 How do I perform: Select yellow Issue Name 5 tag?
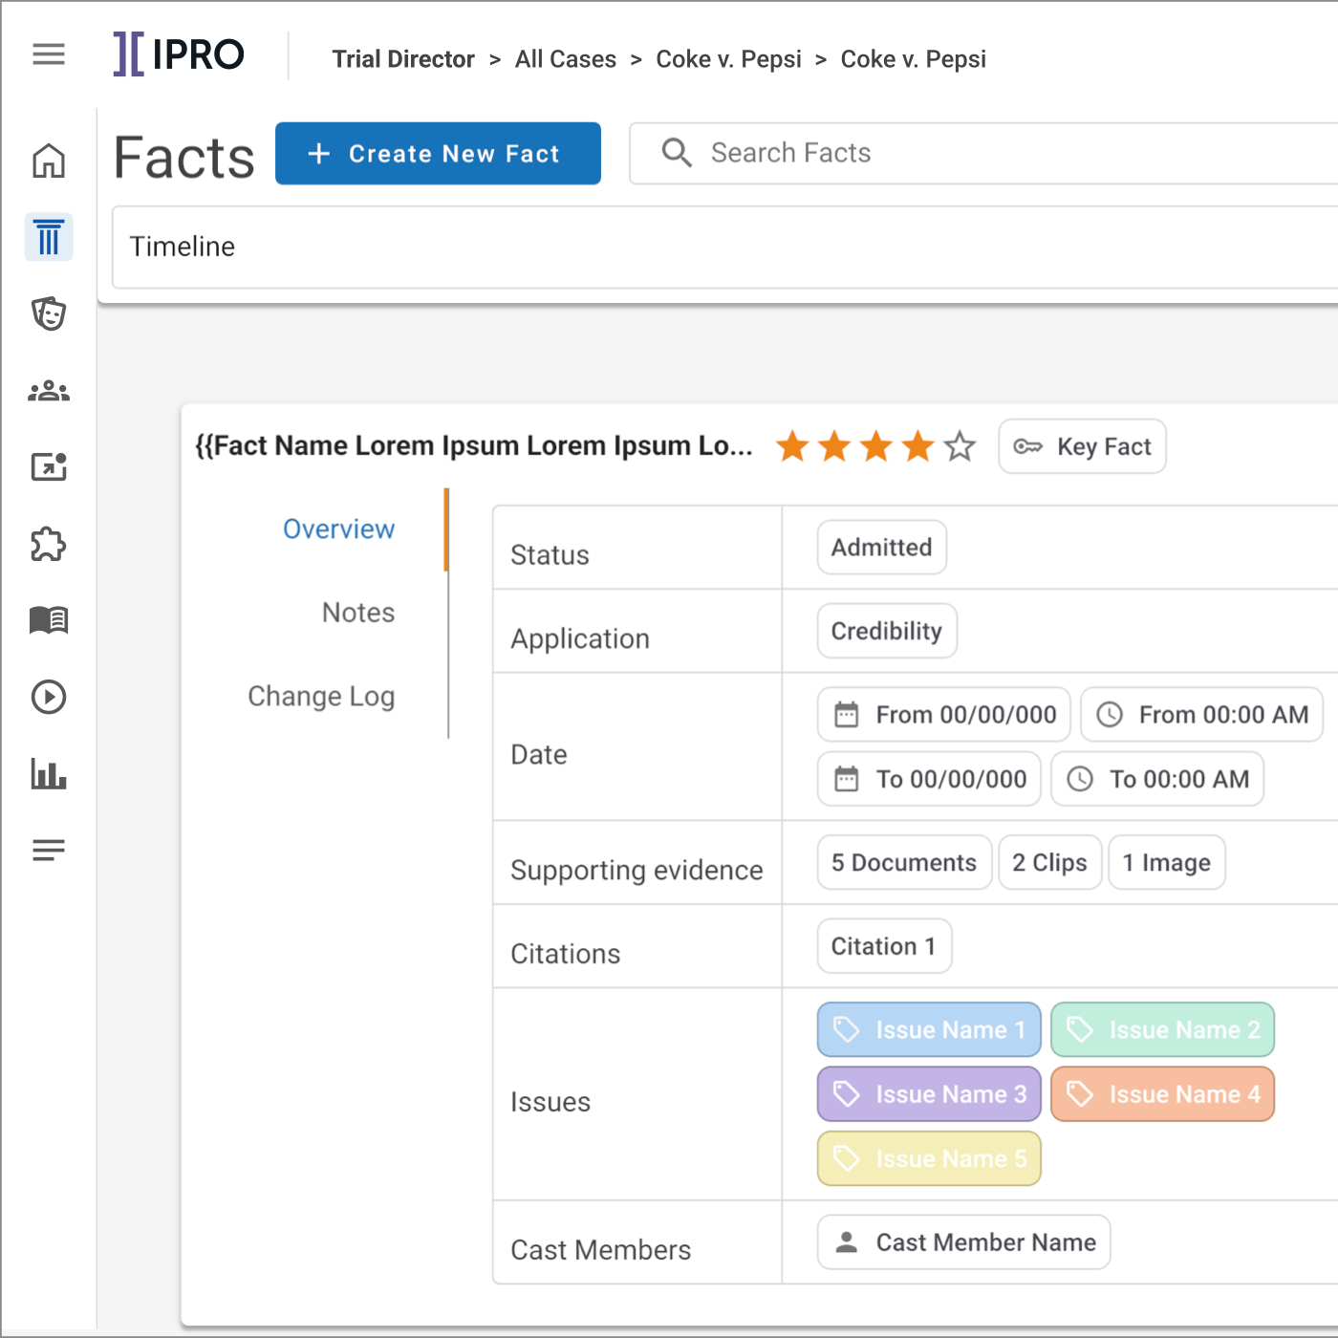(929, 1158)
